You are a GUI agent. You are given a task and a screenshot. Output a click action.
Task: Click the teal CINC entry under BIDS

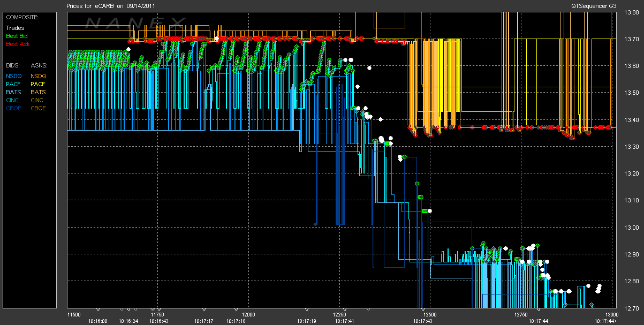[13, 100]
